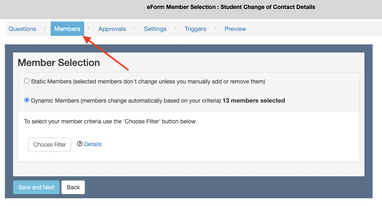Image resolution: width=382 pixels, height=206 pixels.
Task: Click the 'To select your member criteria' instruction text
Action: [110, 121]
